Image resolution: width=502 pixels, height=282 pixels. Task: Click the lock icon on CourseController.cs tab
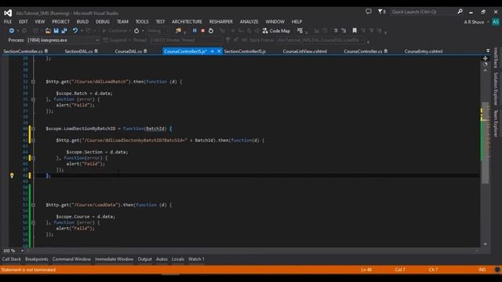(x=386, y=51)
